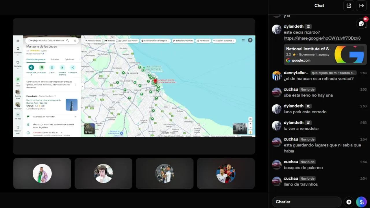Click the Farmacias chip
Viewport: 370px width, 208px height.
point(203,41)
